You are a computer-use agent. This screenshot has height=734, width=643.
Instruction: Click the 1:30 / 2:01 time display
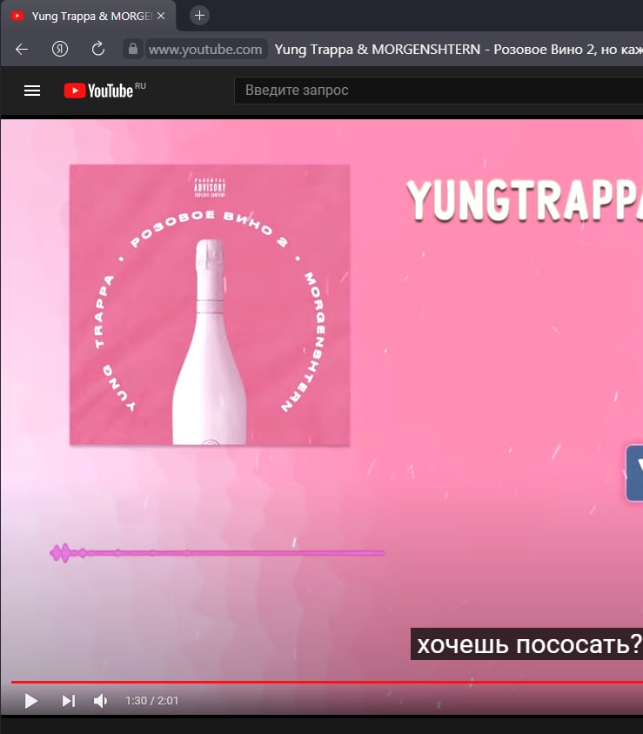click(x=151, y=701)
